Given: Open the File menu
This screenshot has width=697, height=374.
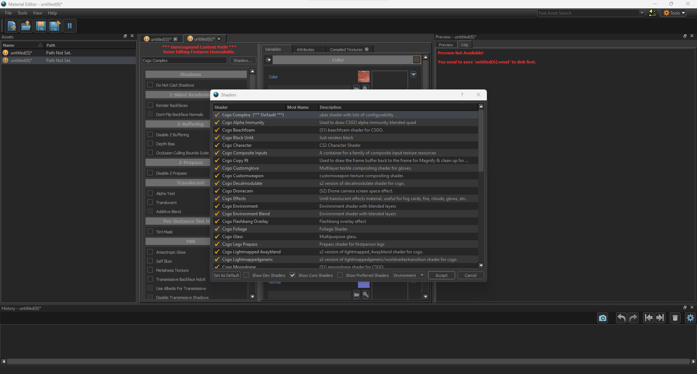Looking at the screenshot, I should [x=8, y=13].
